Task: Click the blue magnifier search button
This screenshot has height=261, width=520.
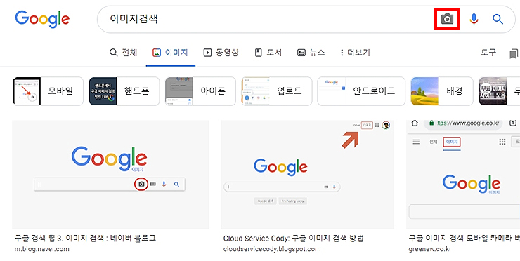Action: point(498,19)
